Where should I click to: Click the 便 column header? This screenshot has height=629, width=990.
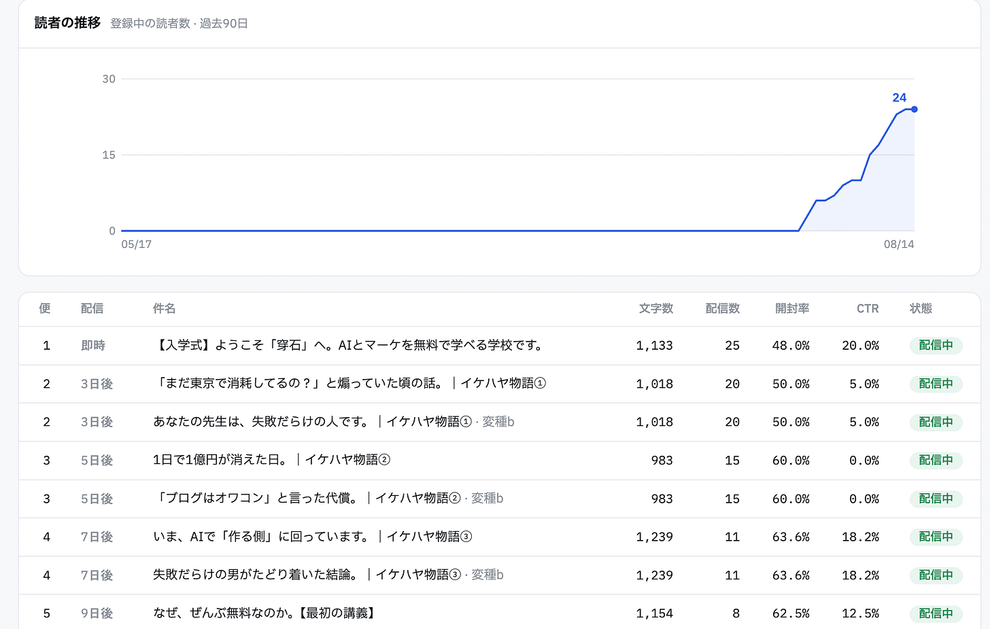pos(45,308)
